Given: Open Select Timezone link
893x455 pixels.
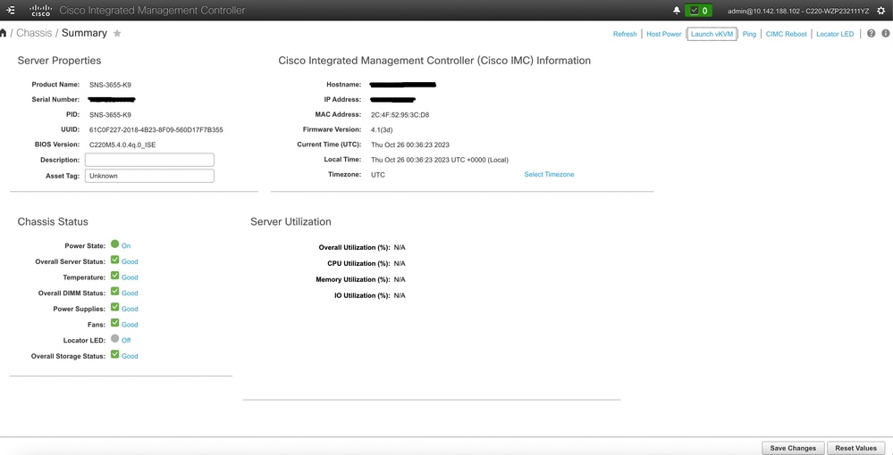Looking at the screenshot, I should point(549,175).
